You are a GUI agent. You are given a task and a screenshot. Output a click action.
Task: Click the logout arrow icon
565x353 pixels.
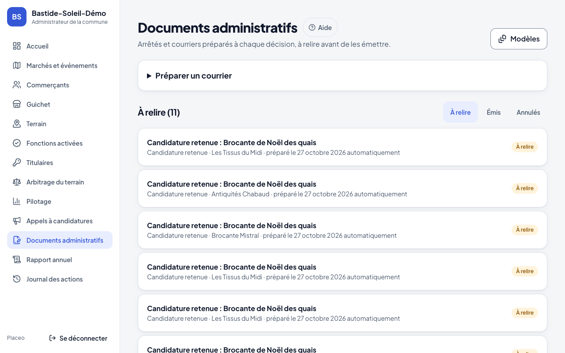(x=53, y=338)
